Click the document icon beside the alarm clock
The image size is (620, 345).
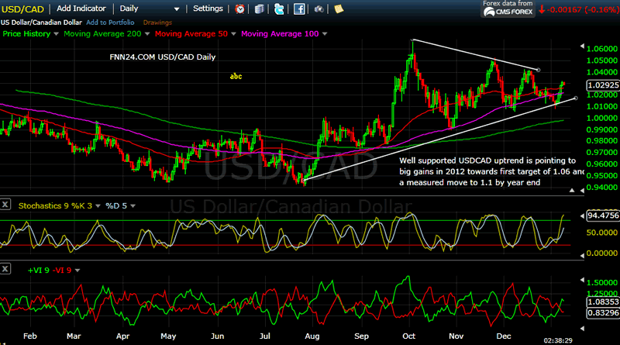(259, 9)
